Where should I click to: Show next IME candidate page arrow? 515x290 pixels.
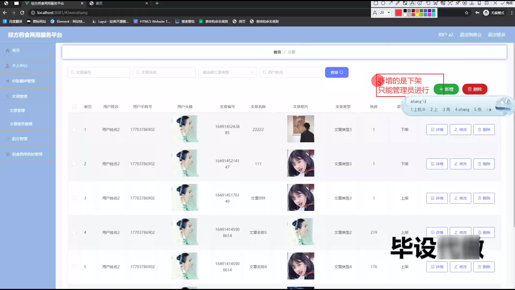point(490,110)
